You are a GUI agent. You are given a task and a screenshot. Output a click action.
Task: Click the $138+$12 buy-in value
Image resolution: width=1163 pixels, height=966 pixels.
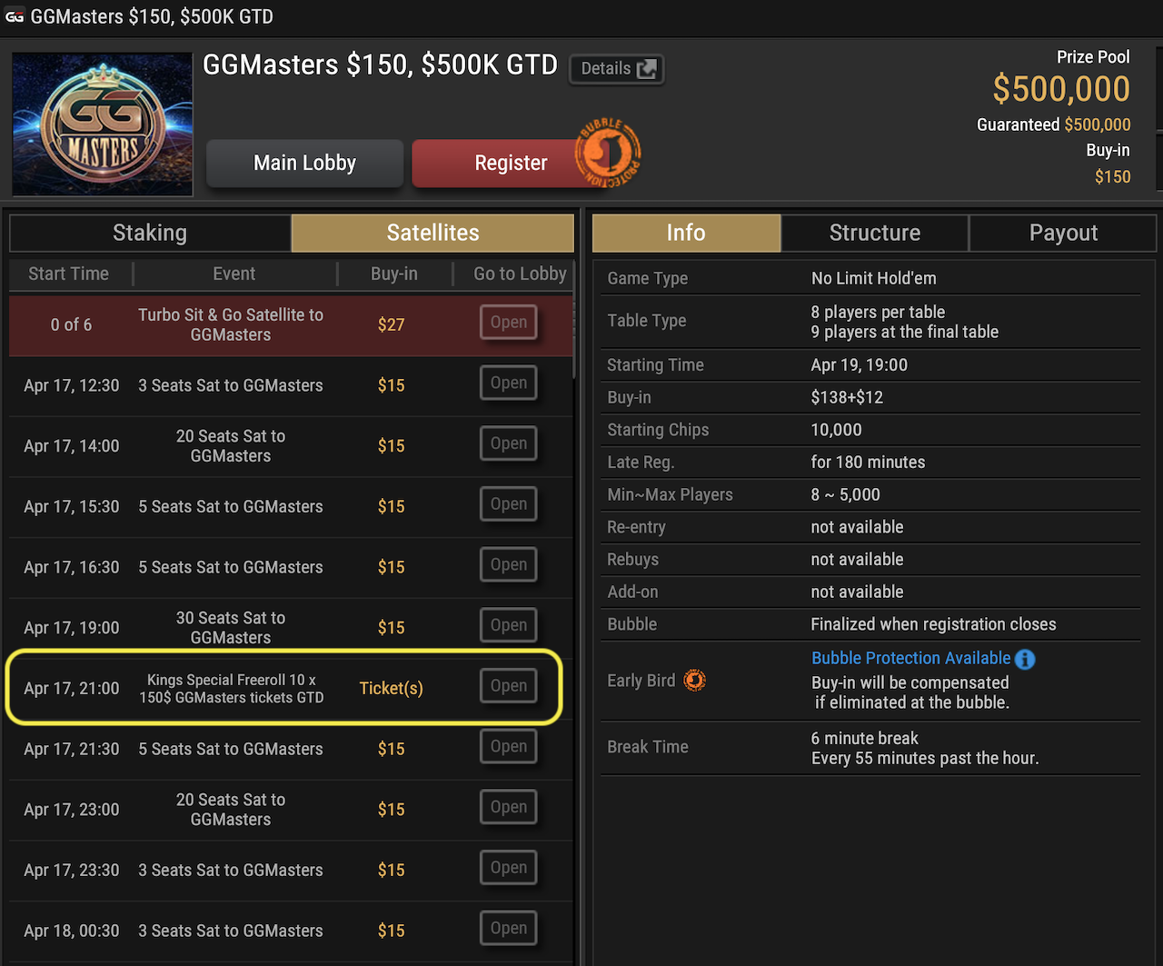point(847,397)
